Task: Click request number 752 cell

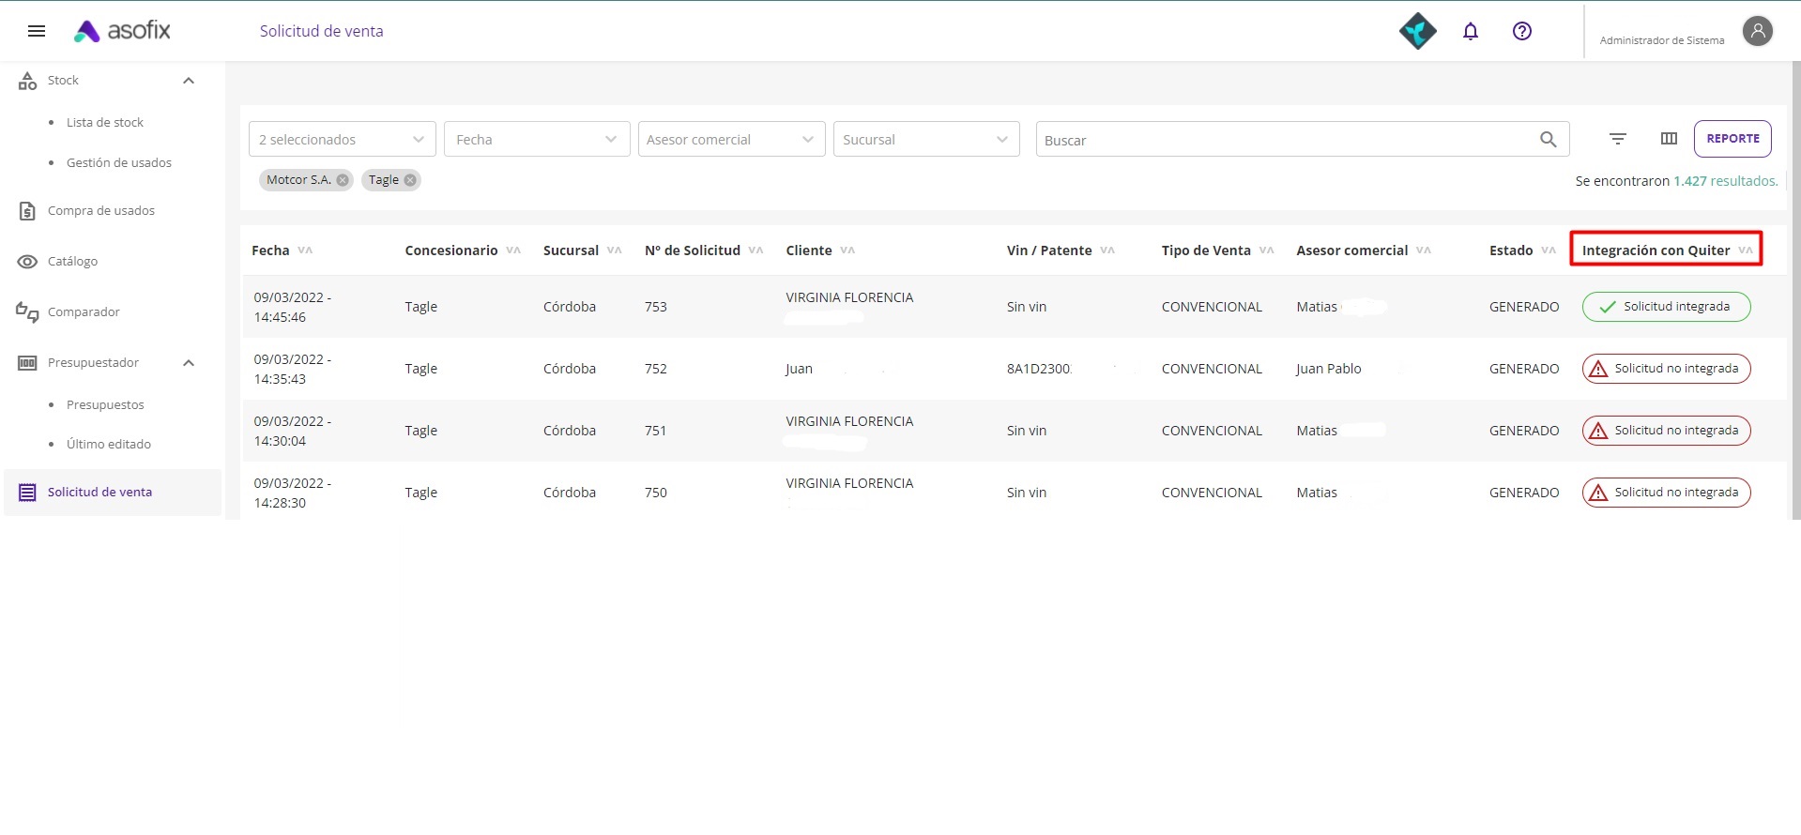Action: (656, 369)
